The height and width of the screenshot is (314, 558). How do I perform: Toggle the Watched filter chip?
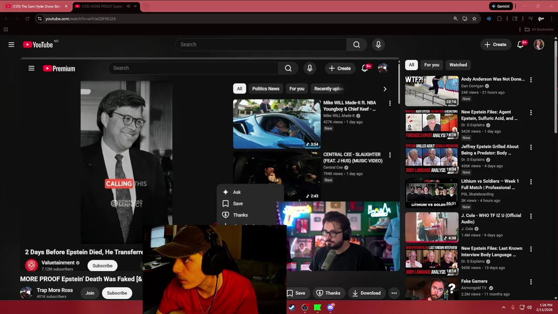tap(458, 65)
